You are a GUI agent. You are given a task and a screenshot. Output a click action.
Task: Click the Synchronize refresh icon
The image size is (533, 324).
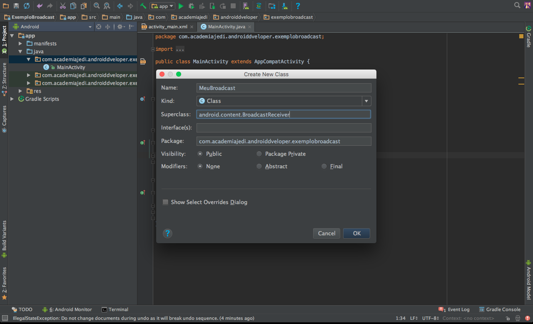pos(27,6)
